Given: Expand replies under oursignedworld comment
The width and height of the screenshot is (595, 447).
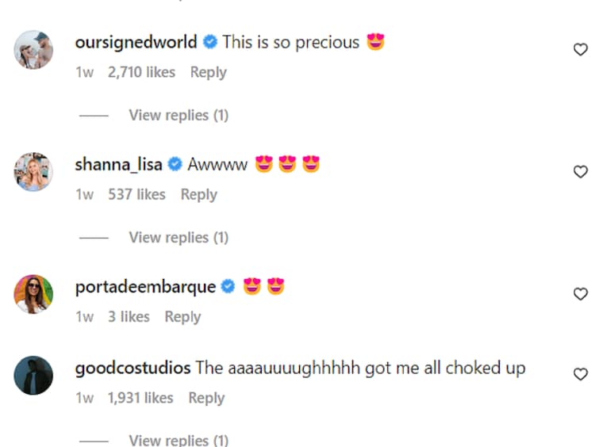Looking at the screenshot, I should click(178, 115).
